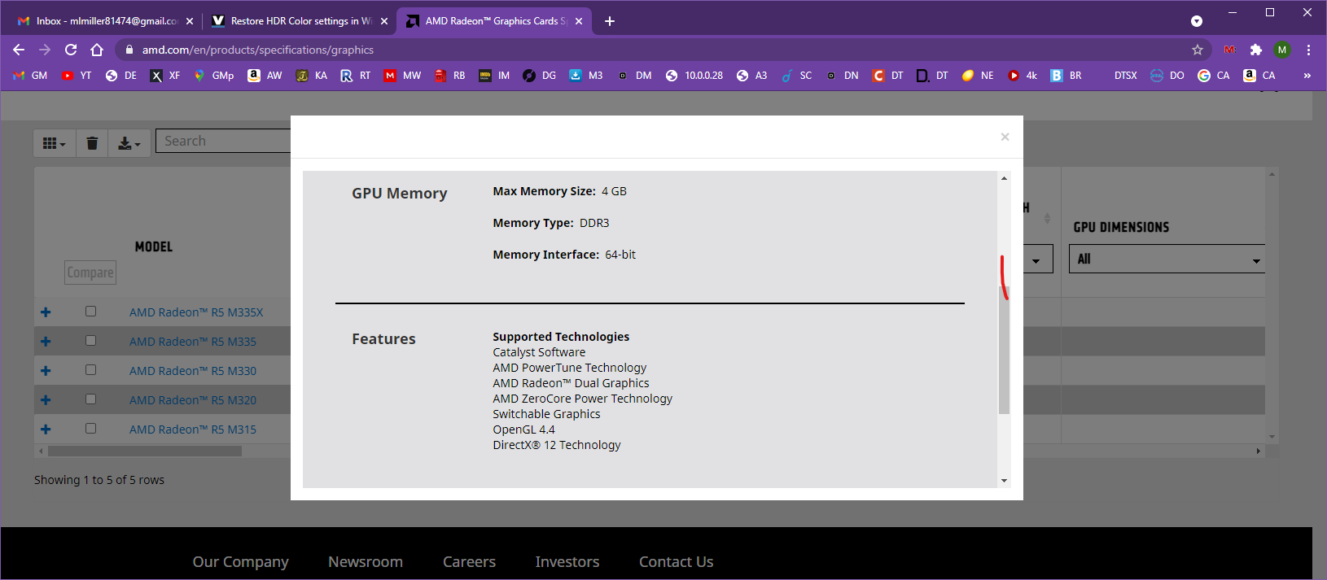1327x580 pixels.
Task: Open Careers footer link
Action: (x=469, y=562)
